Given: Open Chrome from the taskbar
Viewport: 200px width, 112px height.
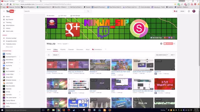Looking at the screenshot, I should coord(58,110).
